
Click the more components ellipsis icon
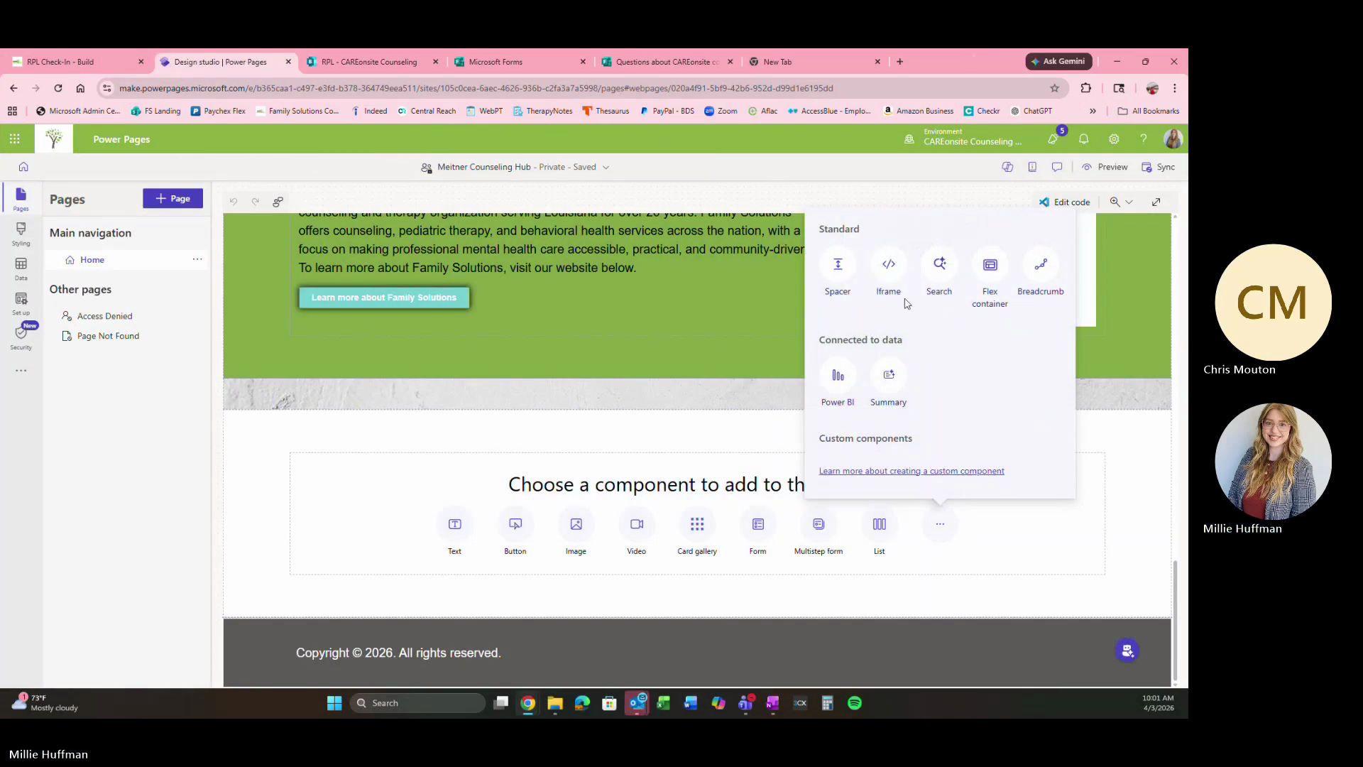[940, 524]
